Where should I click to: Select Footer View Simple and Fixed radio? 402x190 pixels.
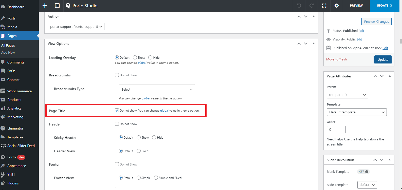(x=156, y=178)
